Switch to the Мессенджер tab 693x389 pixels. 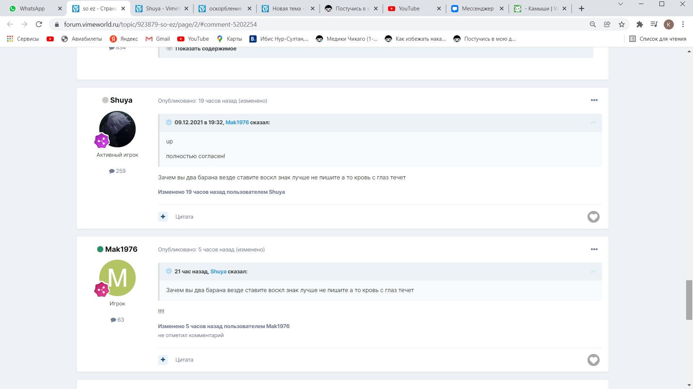[x=477, y=9]
